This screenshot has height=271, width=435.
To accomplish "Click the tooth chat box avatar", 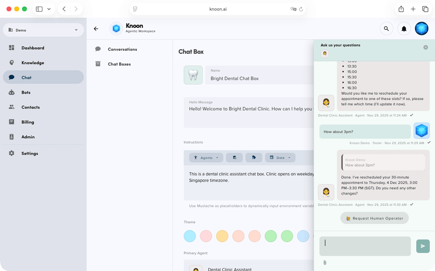I will (x=193, y=75).
